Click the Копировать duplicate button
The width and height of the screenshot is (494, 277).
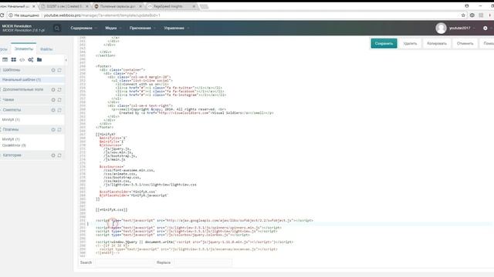pyautogui.click(x=437, y=44)
